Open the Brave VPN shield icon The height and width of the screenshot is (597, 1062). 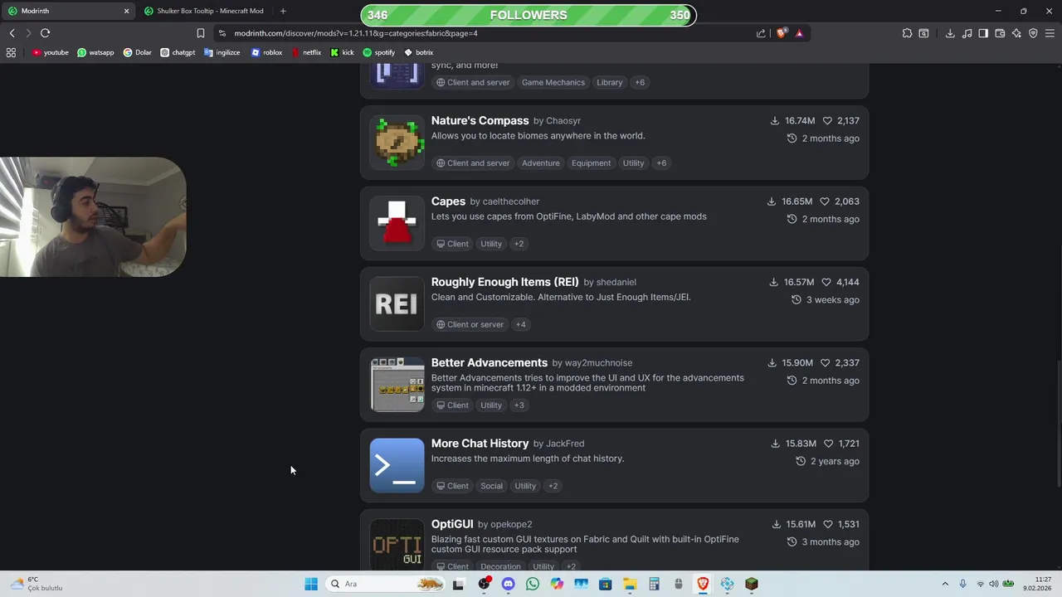1033,33
